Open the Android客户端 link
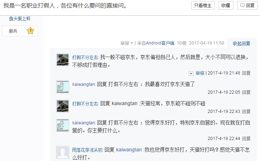Screen dimensions: 260x161 (160, 43)
